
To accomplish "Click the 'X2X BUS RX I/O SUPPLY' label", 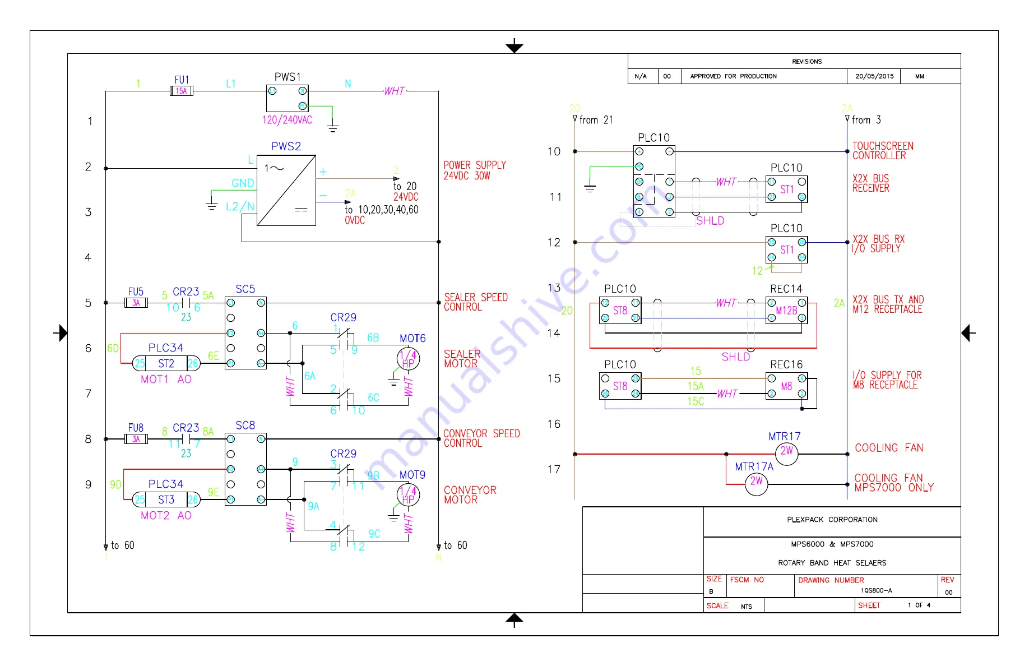I will pyautogui.click(x=878, y=244).
